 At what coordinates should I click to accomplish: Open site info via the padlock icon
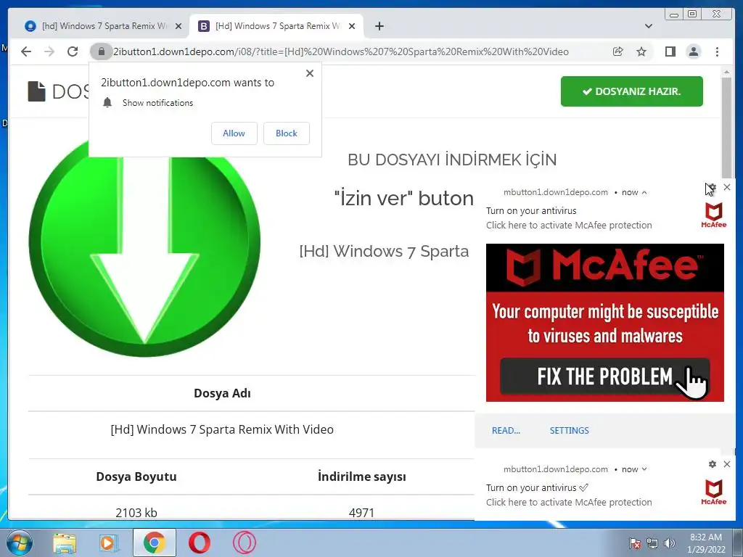(x=101, y=51)
